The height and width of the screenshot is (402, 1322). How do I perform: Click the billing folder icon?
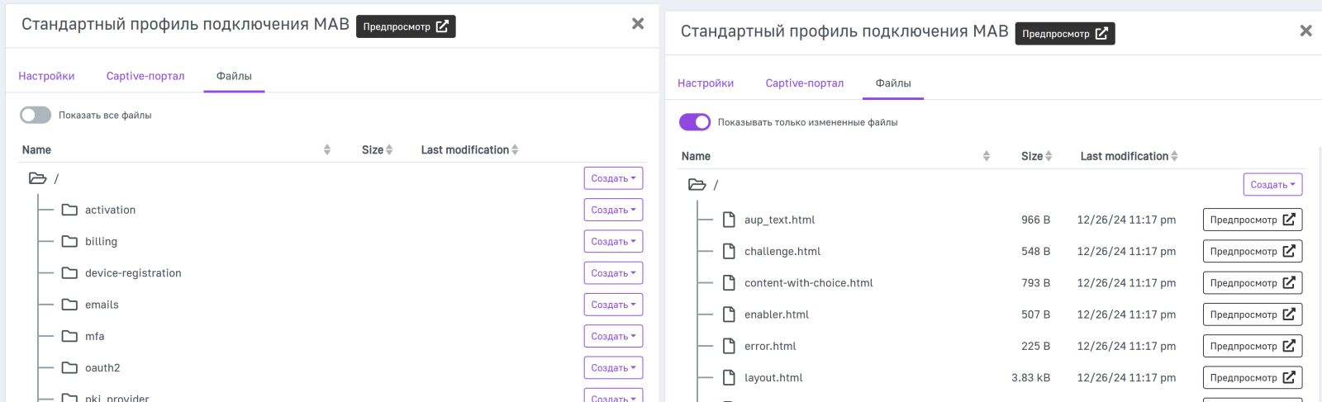click(x=69, y=242)
